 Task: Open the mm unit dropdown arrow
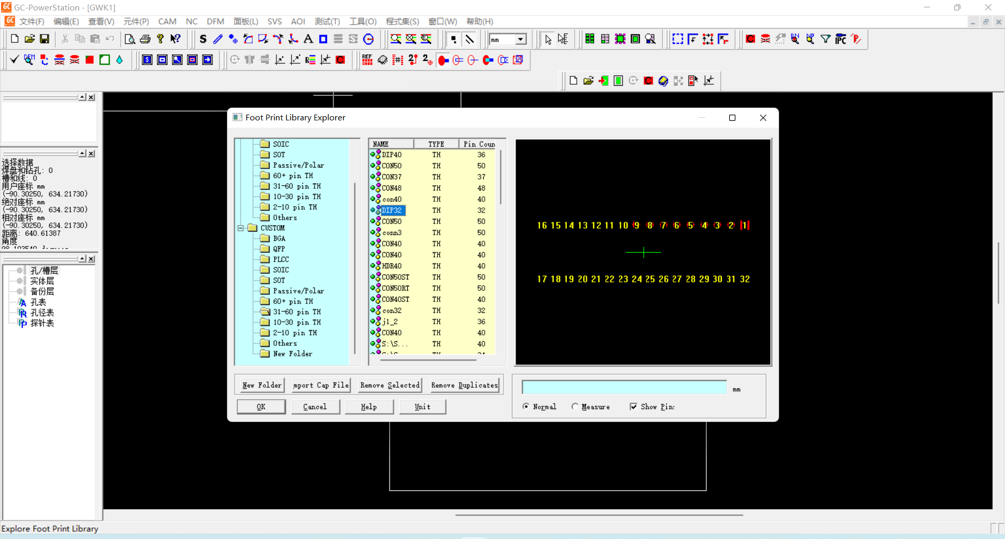521,40
